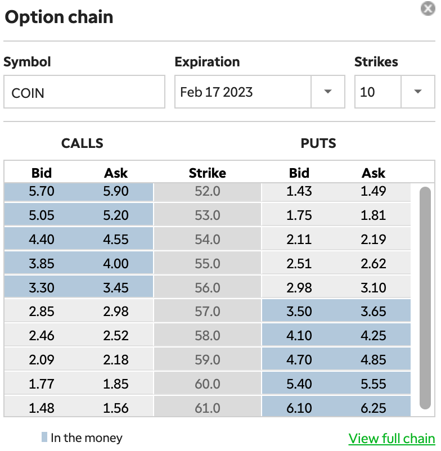Select the 5.90 call ask price
441x451 pixels.
[116, 191]
